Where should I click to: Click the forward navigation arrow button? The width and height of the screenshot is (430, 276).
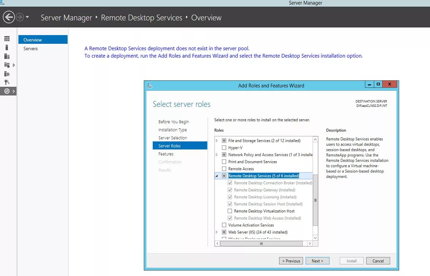click(x=19, y=17)
